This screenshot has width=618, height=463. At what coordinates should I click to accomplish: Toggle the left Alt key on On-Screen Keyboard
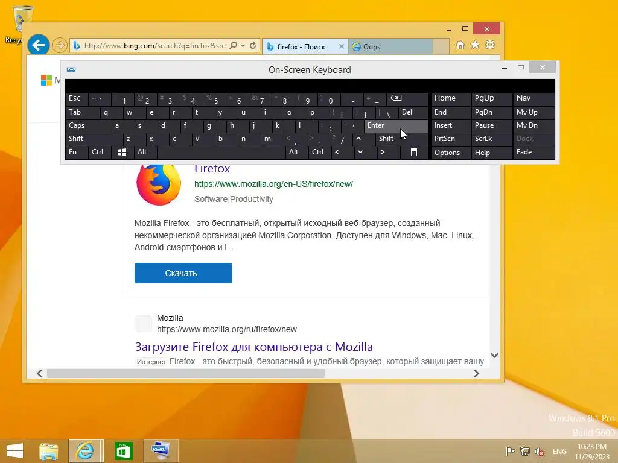[x=145, y=152]
